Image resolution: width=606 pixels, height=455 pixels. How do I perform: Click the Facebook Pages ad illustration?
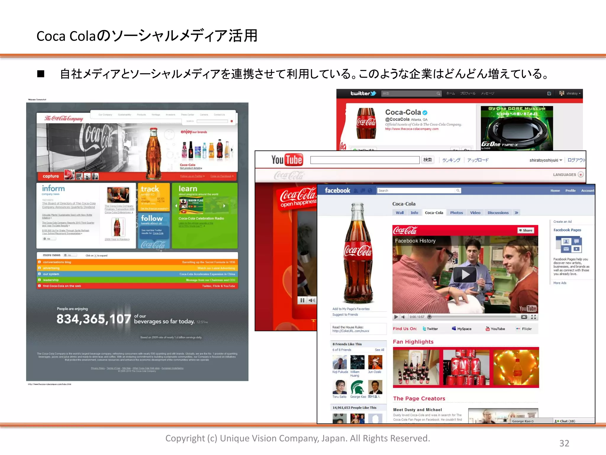click(x=568, y=245)
